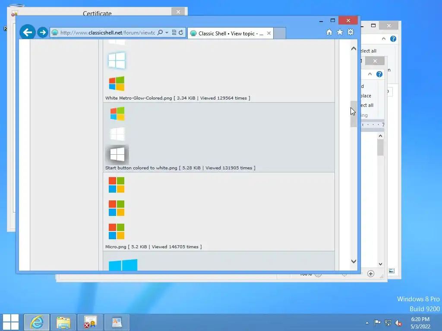Image resolution: width=442 pixels, height=331 pixels.
Task: Open the Windows Start button on taskbar
Action: 11,322
